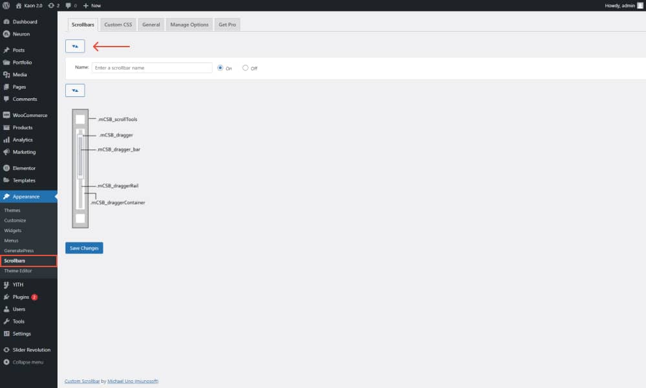The width and height of the screenshot is (646, 388).
Task: Expand the scrollbar preview section
Action: tap(75, 90)
